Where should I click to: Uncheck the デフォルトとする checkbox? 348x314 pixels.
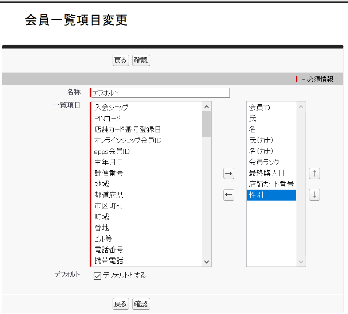97,276
